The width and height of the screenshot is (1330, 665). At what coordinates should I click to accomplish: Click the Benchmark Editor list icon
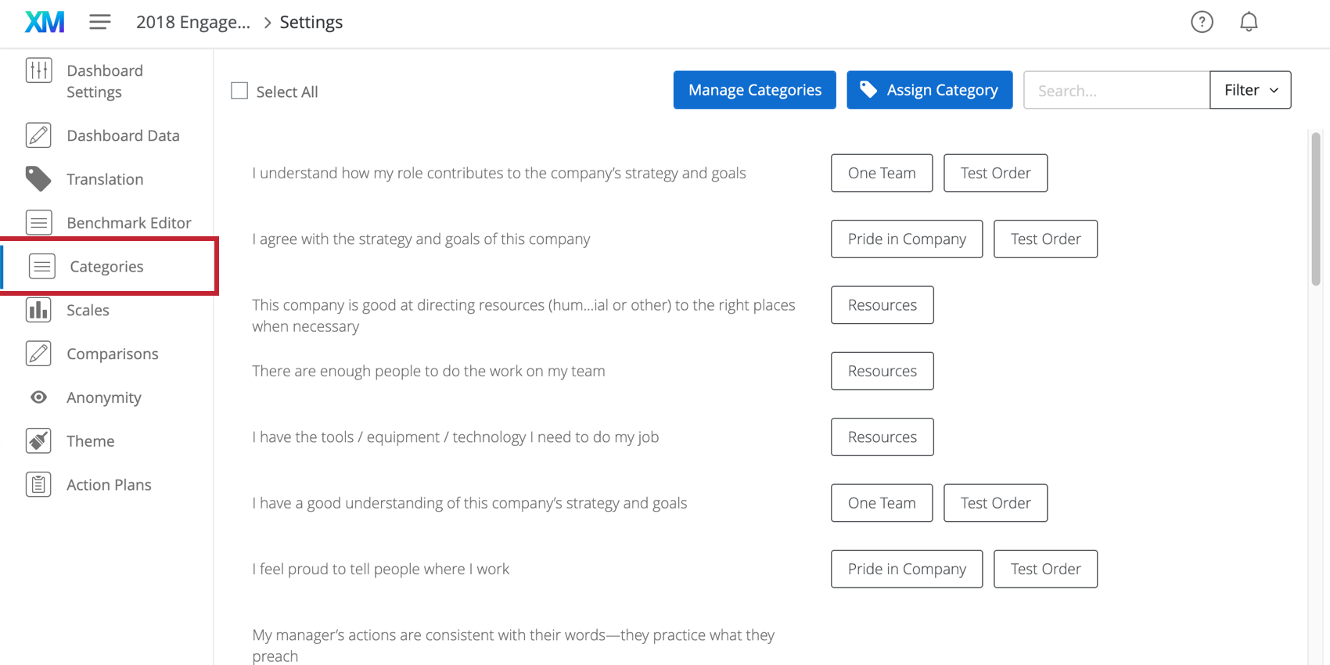point(38,223)
